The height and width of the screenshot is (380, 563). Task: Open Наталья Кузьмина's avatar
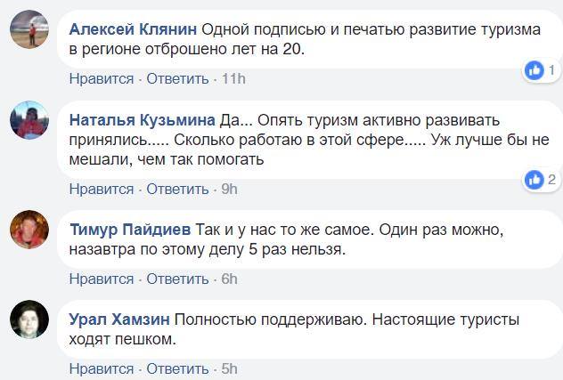click(x=29, y=120)
